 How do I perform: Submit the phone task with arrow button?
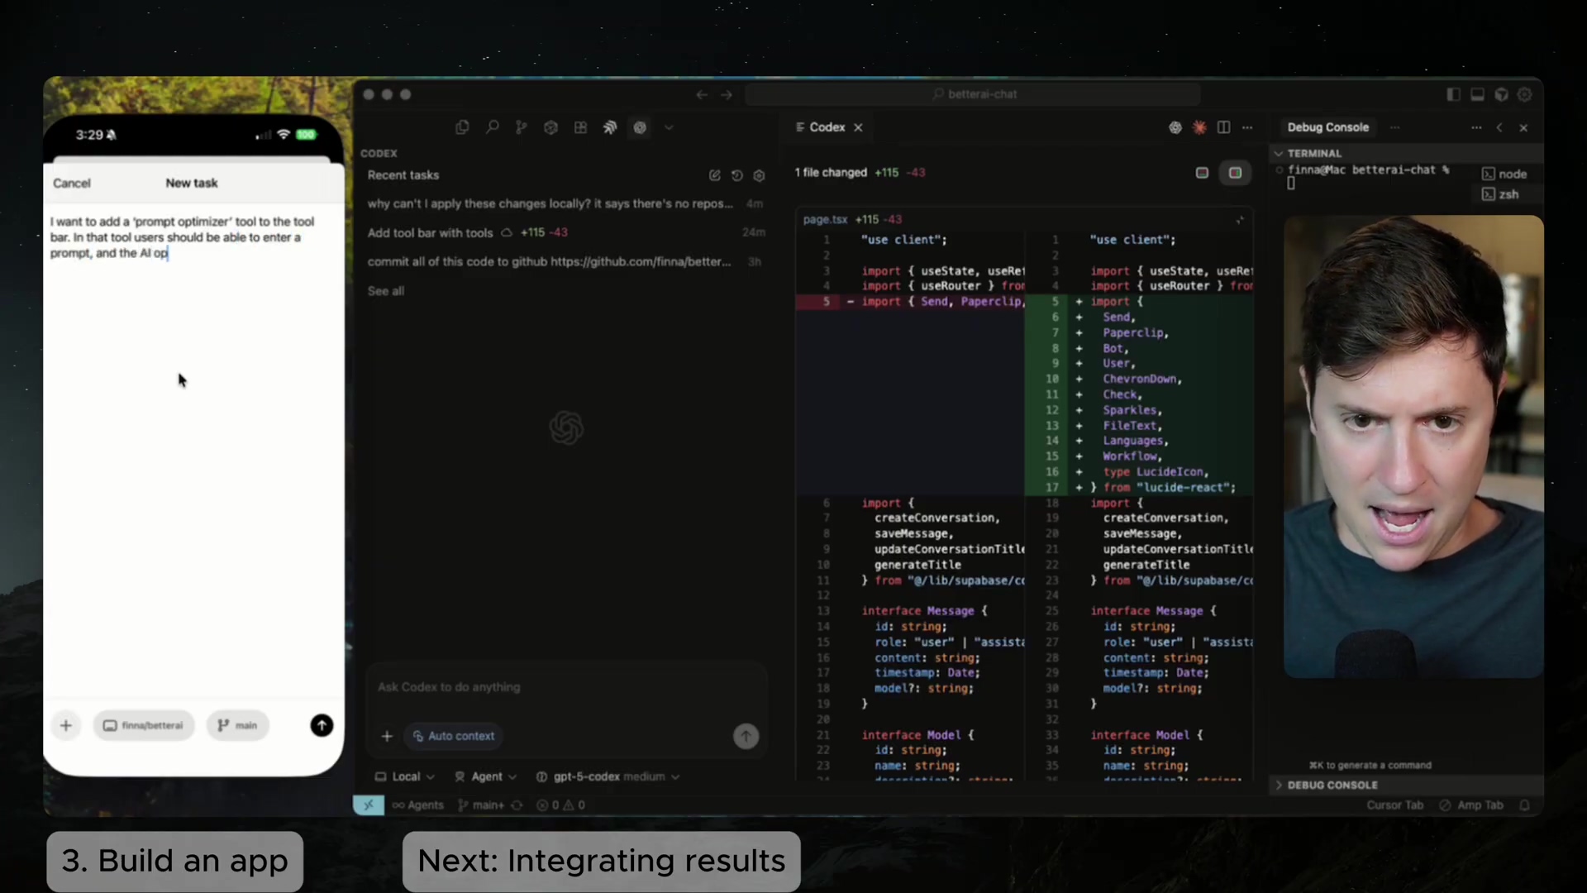coord(322,726)
